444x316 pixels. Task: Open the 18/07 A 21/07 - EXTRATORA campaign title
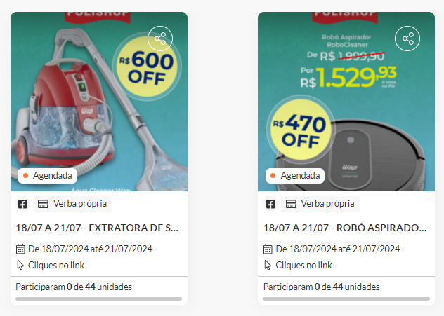pos(97,228)
